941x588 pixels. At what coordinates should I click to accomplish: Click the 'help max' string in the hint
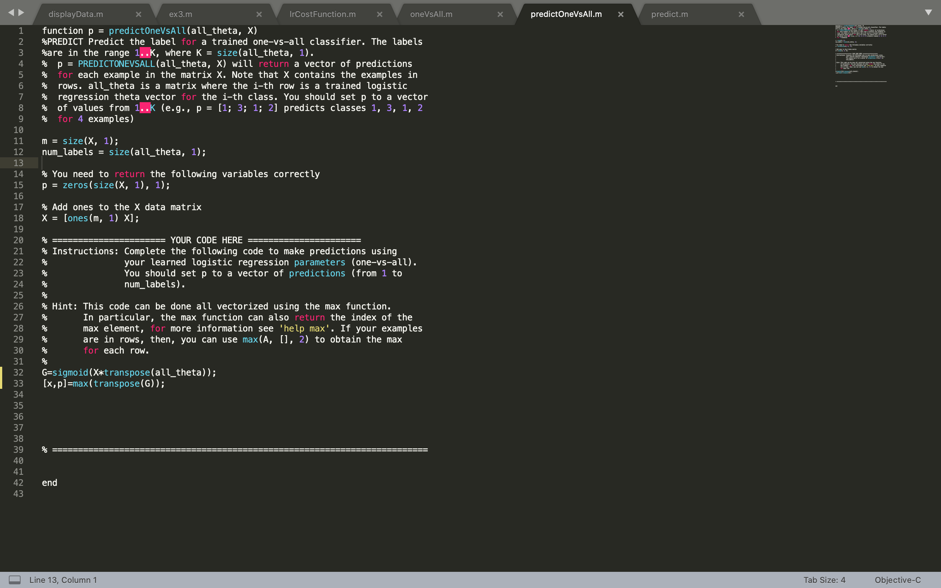(304, 329)
